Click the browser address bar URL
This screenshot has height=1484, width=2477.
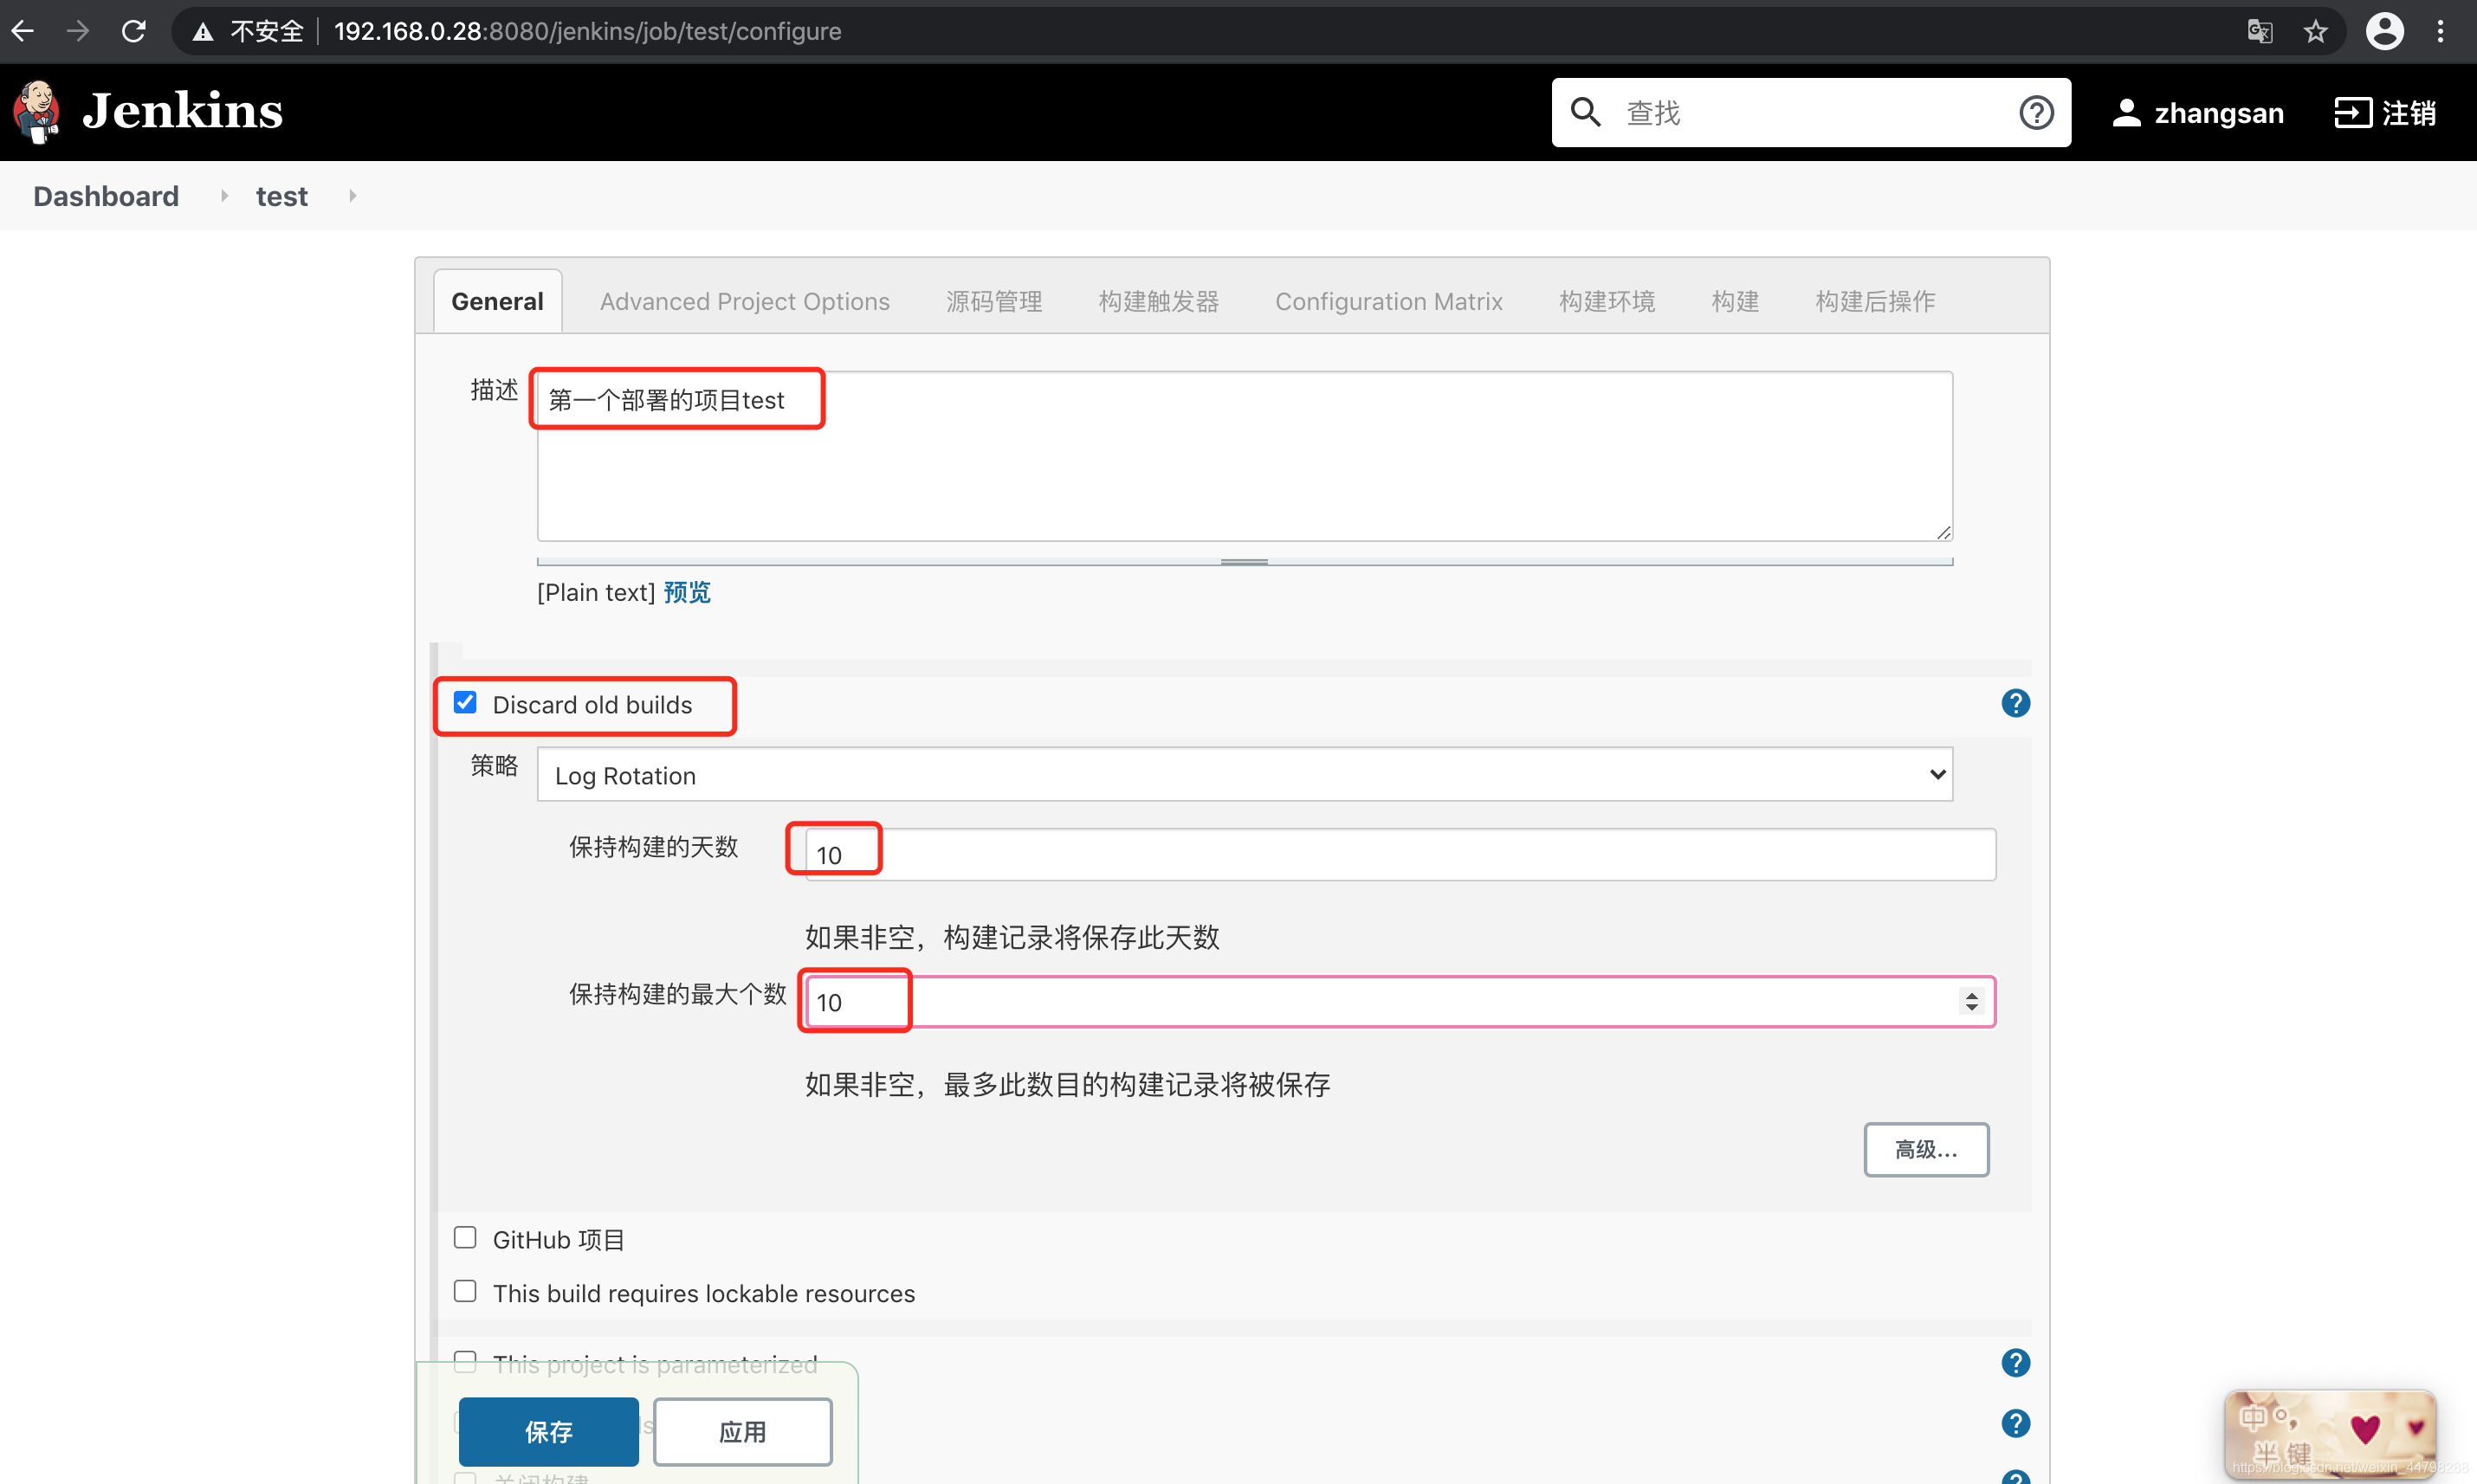click(x=587, y=32)
